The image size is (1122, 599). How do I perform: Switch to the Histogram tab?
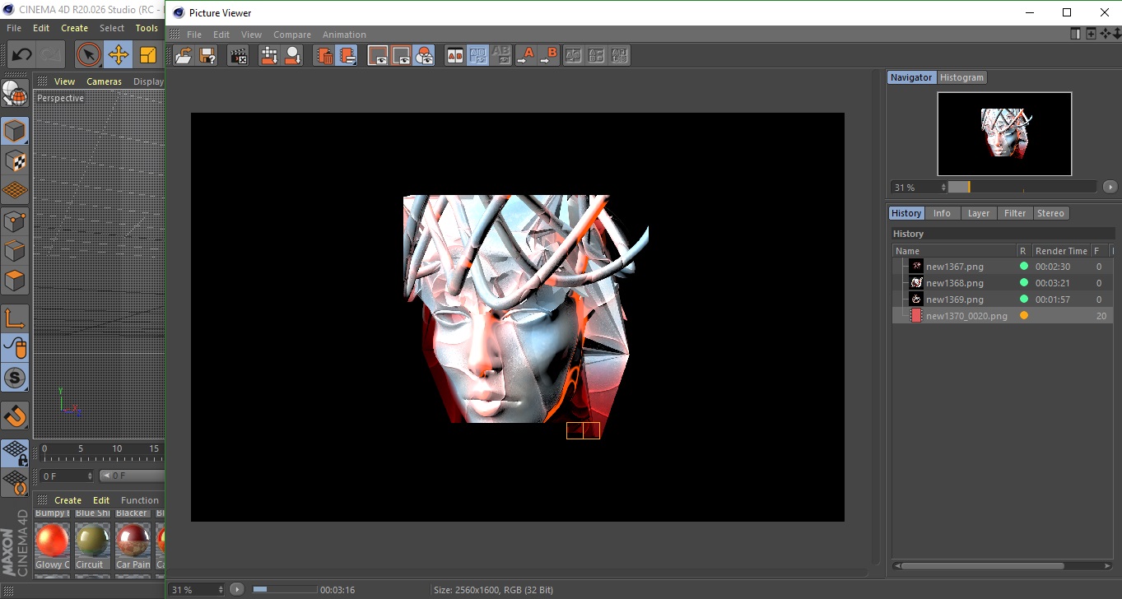tap(961, 77)
